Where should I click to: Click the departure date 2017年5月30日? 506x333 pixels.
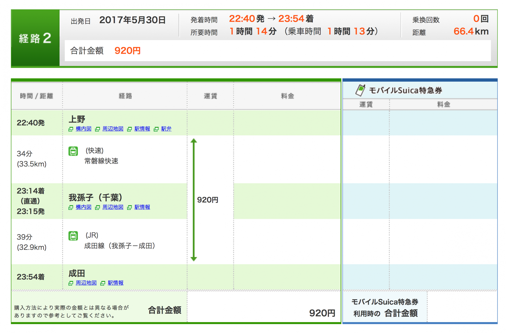[132, 20]
